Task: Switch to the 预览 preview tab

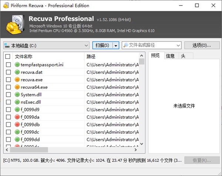Action: coord(155,56)
